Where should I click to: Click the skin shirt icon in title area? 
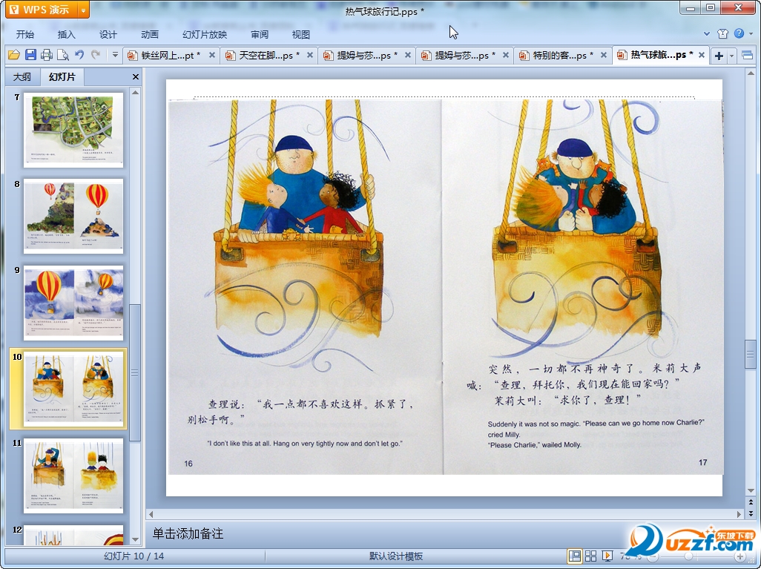(x=722, y=33)
